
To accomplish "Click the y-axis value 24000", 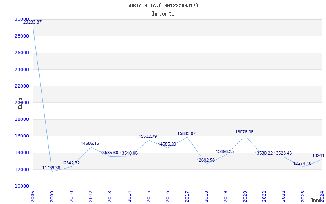I will (x=22, y=69).
